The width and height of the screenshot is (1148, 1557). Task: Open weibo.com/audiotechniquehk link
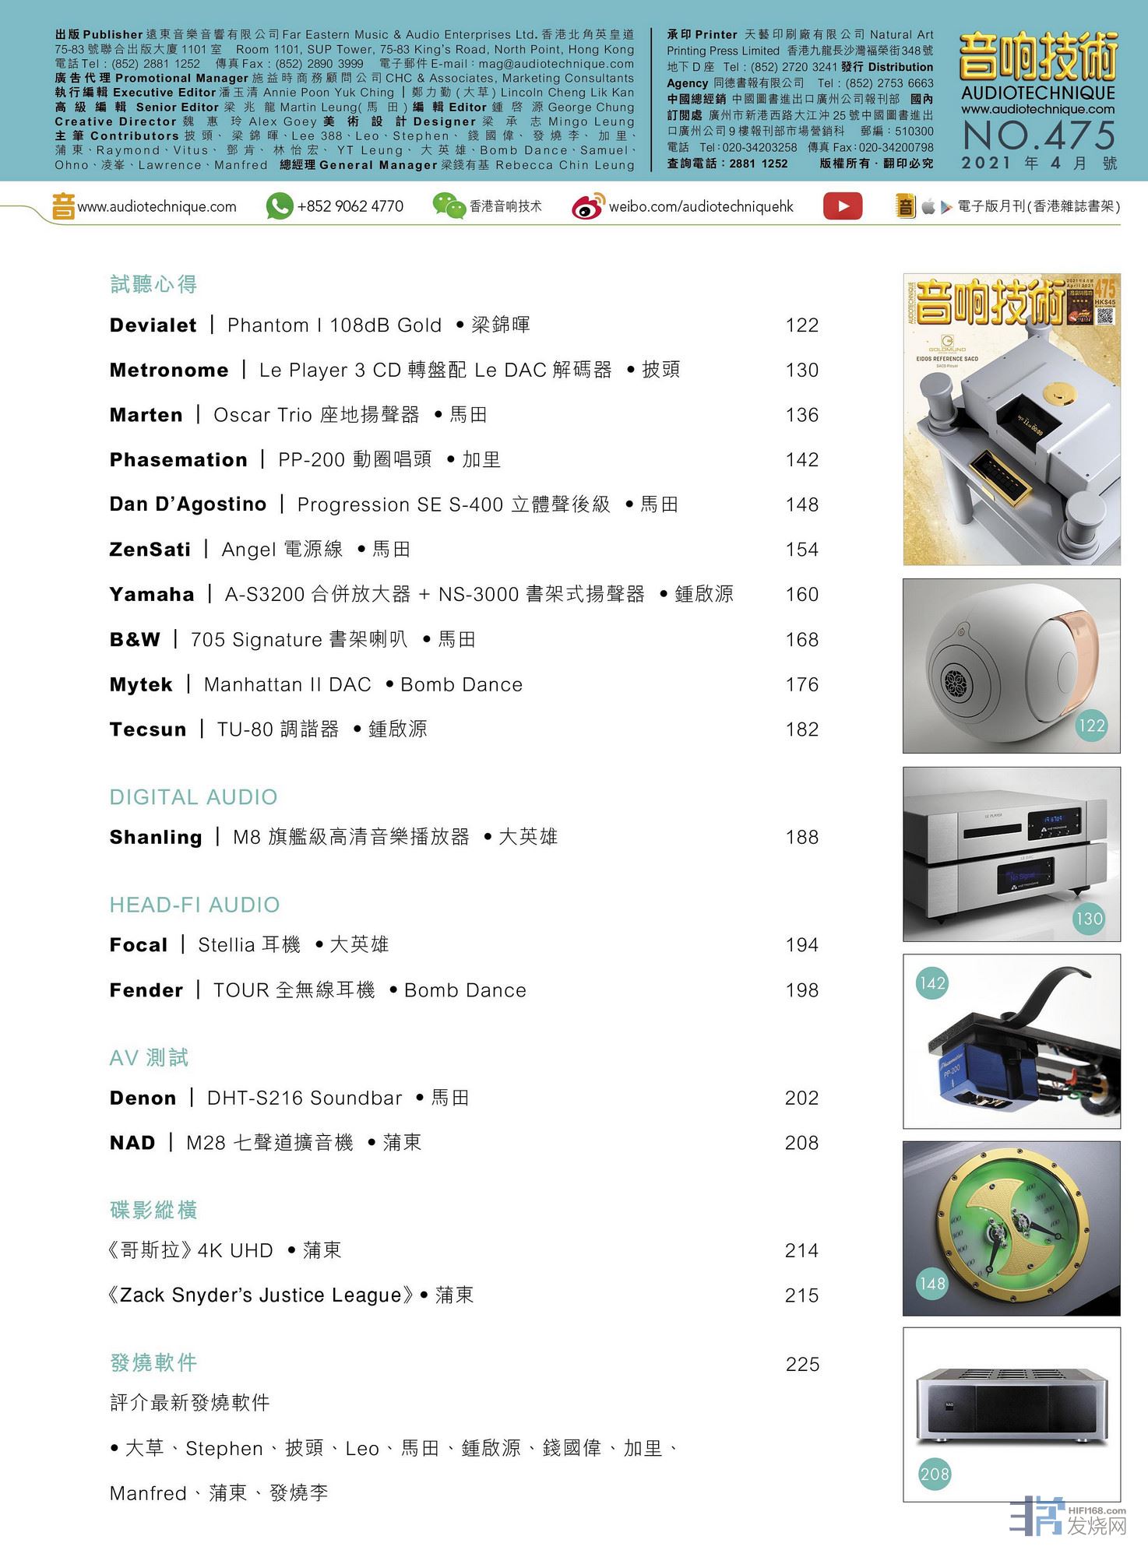point(701,207)
